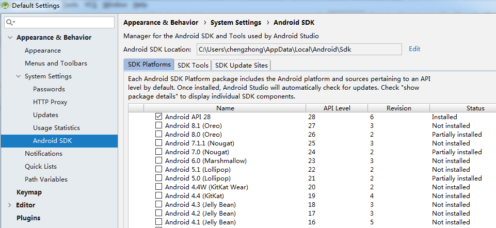Select Plugins in the settings tree
This screenshot has height=228, width=496.
pos(28,218)
